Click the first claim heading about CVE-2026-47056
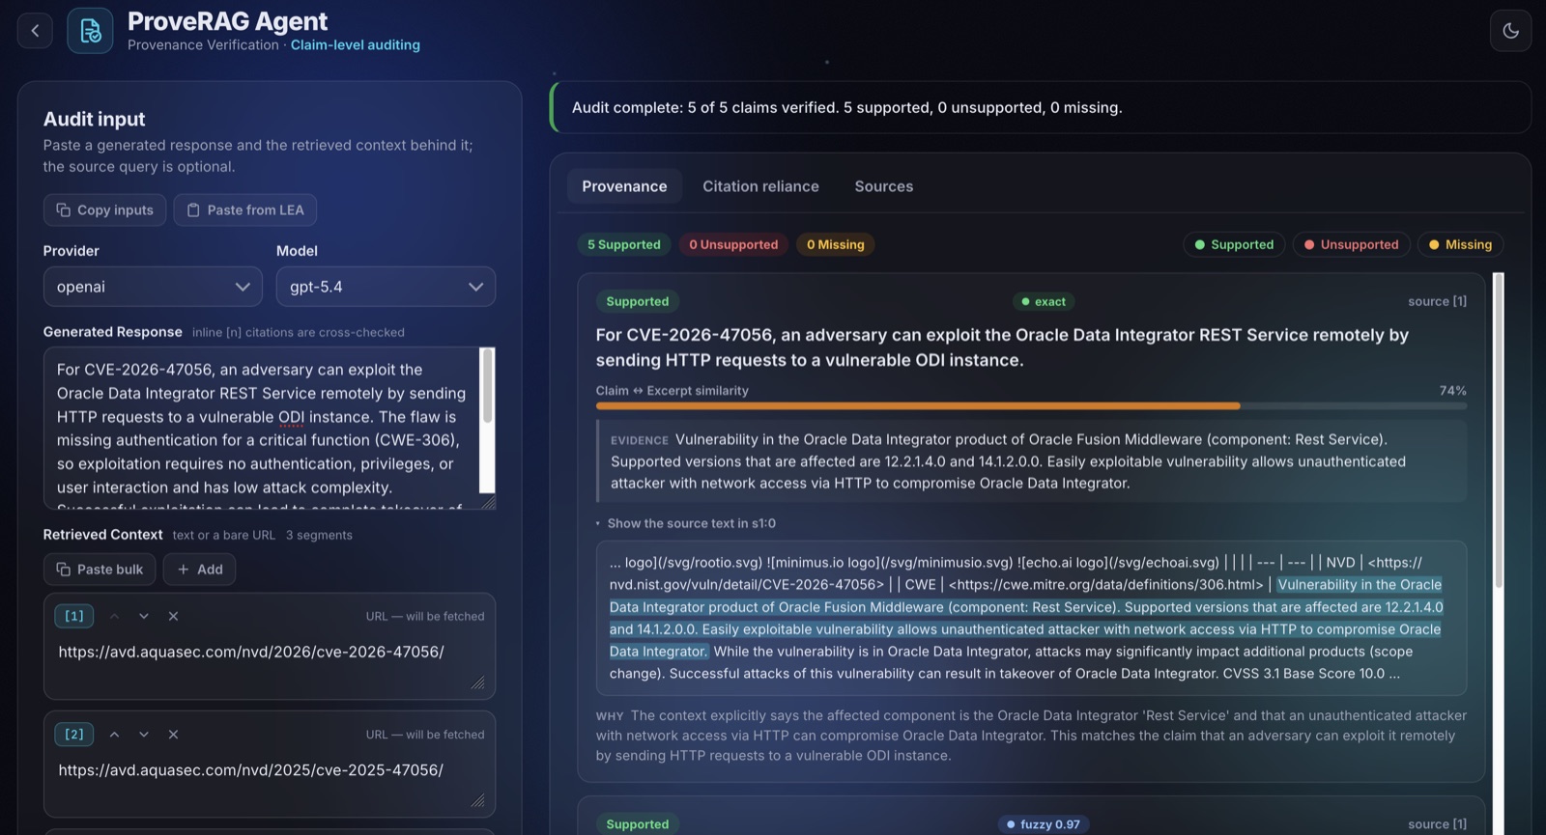1546x835 pixels. 1002,348
